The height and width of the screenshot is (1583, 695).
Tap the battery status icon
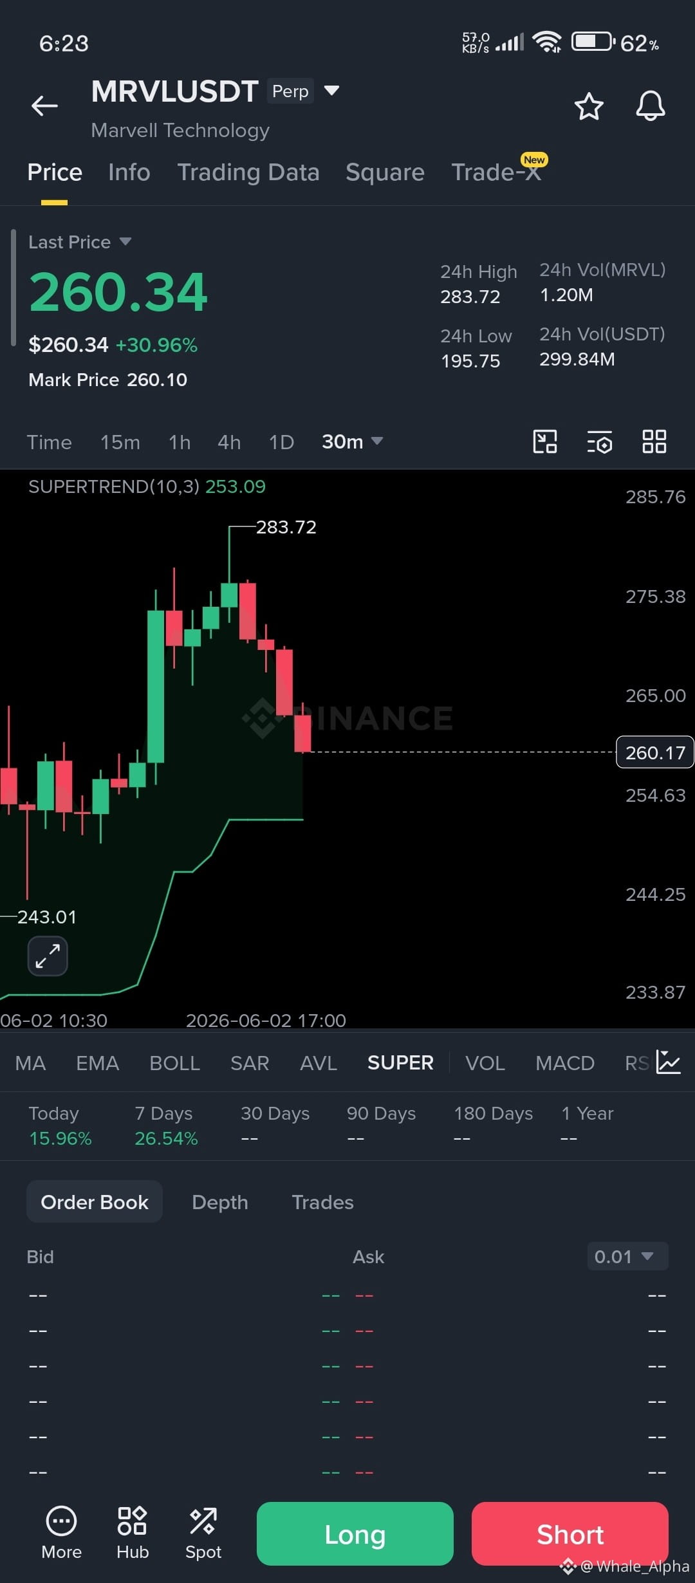coord(593,42)
